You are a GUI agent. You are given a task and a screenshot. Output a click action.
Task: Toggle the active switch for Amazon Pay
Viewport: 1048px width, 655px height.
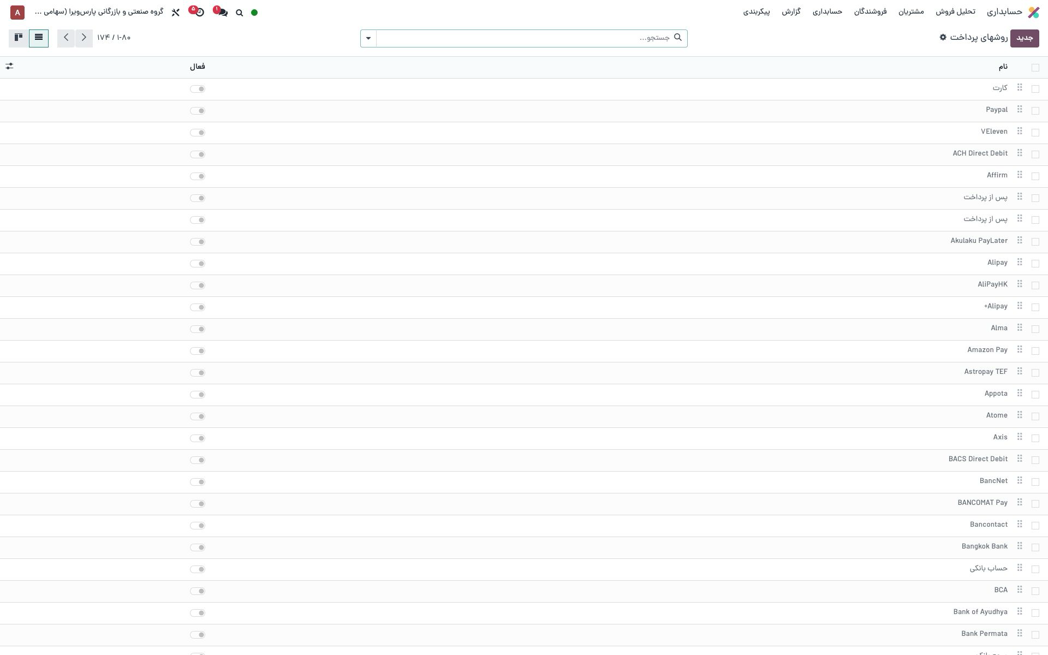tap(198, 351)
